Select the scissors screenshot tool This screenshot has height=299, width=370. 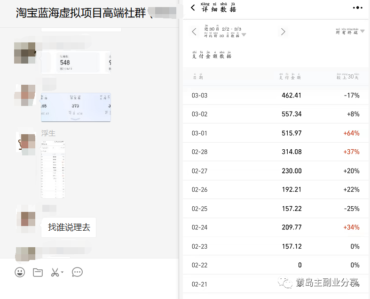[x=55, y=272]
